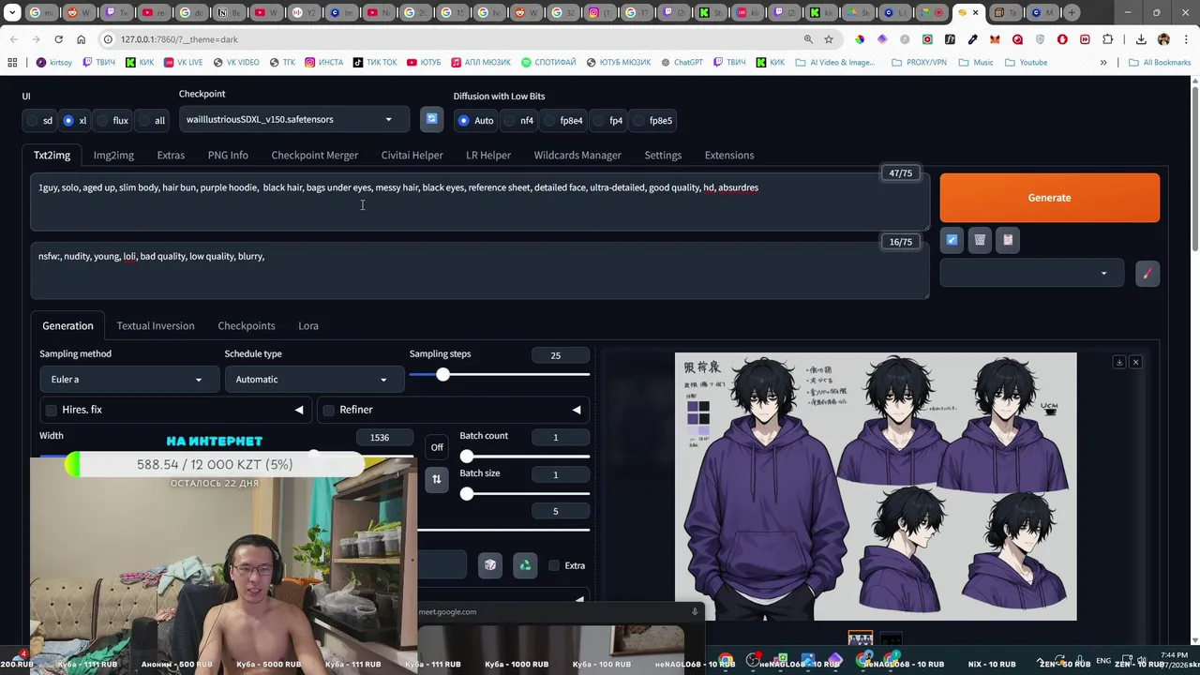This screenshot has height=675, width=1200.
Task: Click the edit styles paintbrush icon
Action: point(1147,274)
